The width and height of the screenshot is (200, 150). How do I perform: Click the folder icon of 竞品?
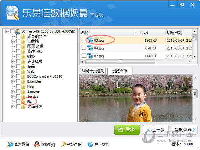23,66
